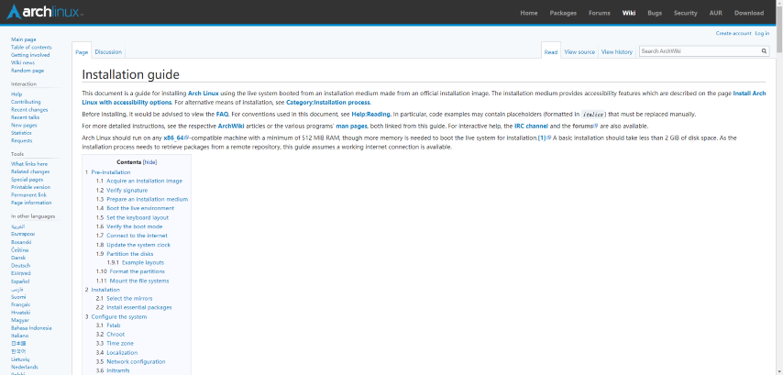783x375 pixels.
Task: Click the Create account link
Action: 733,33
